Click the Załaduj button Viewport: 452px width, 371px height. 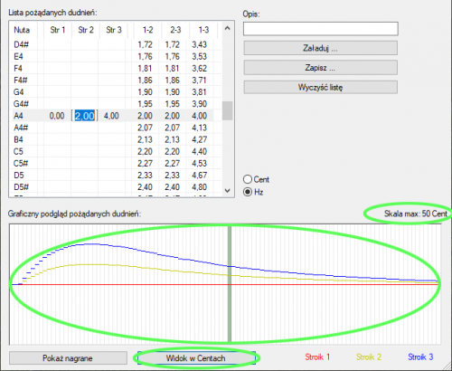[x=320, y=48]
